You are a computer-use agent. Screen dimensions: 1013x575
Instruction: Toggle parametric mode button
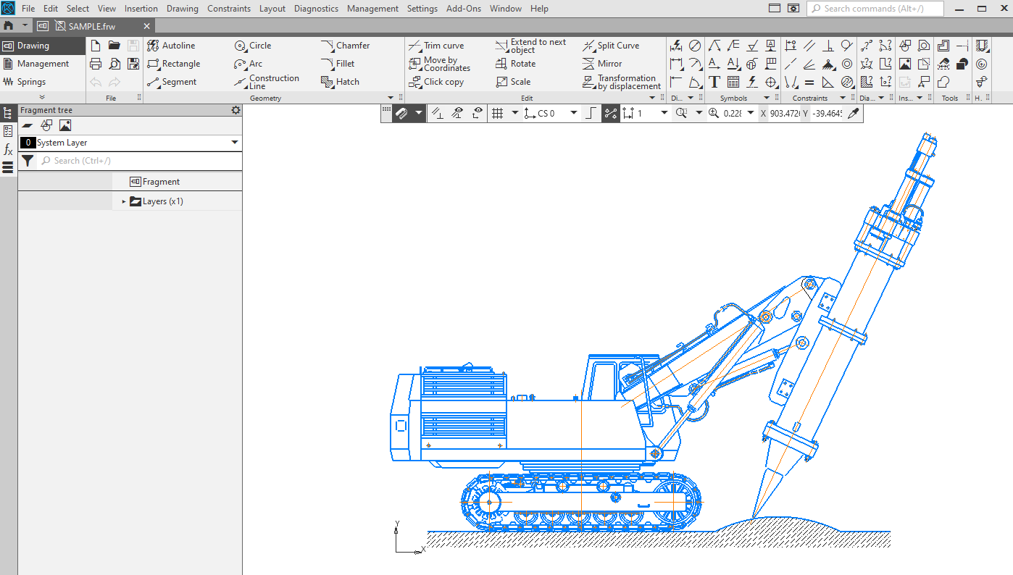(x=610, y=113)
